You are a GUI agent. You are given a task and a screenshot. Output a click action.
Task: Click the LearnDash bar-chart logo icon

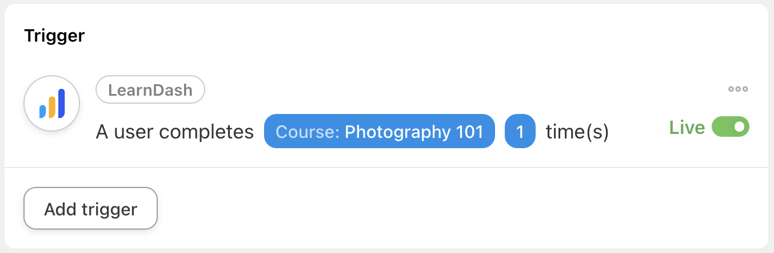coord(51,104)
